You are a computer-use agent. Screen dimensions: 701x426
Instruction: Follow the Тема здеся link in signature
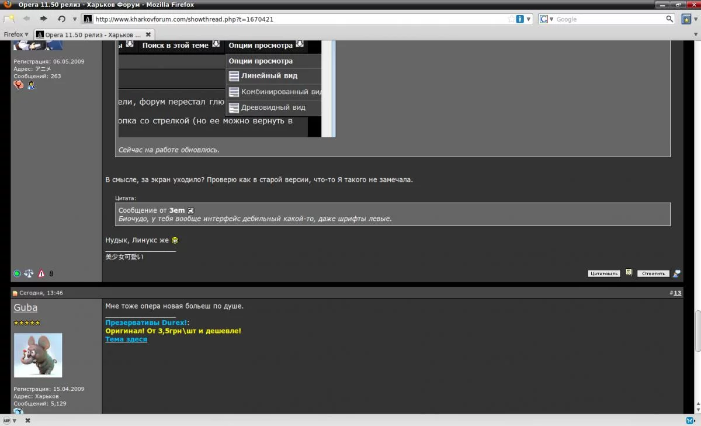tap(126, 338)
